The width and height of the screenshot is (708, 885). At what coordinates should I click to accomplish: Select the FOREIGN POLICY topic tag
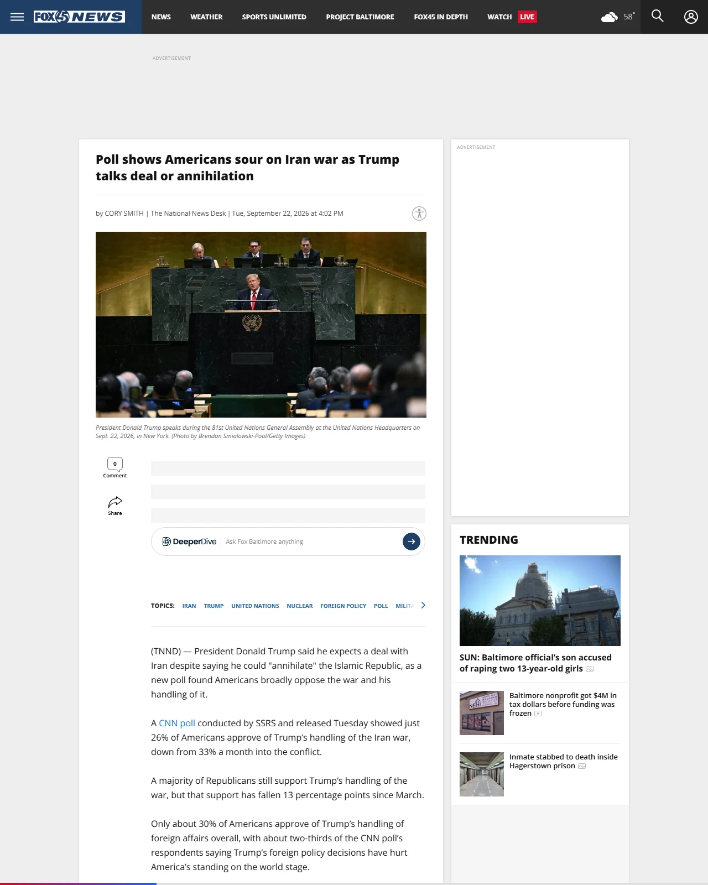[343, 606]
